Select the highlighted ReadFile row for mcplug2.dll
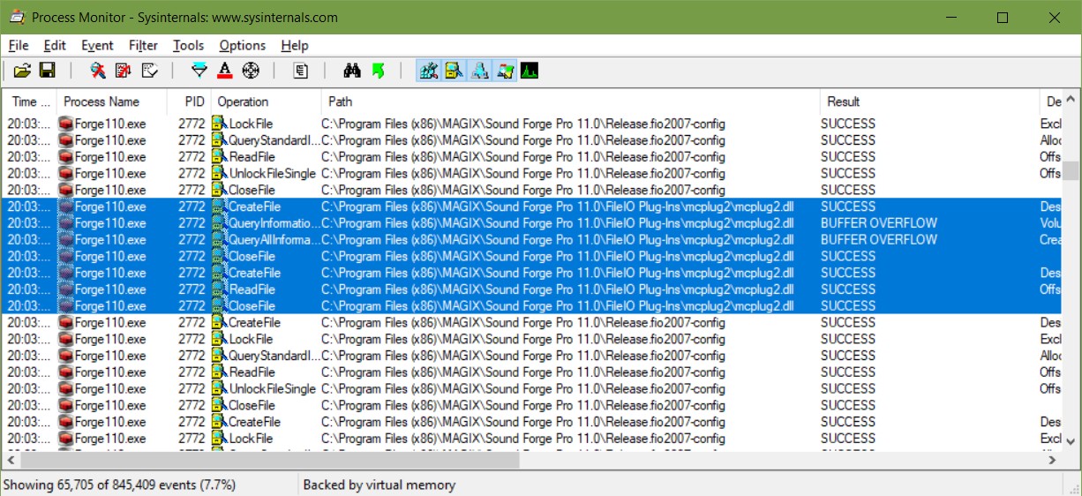This screenshot has width=1082, height=496. pyautogui.click(x=532, y=289)
